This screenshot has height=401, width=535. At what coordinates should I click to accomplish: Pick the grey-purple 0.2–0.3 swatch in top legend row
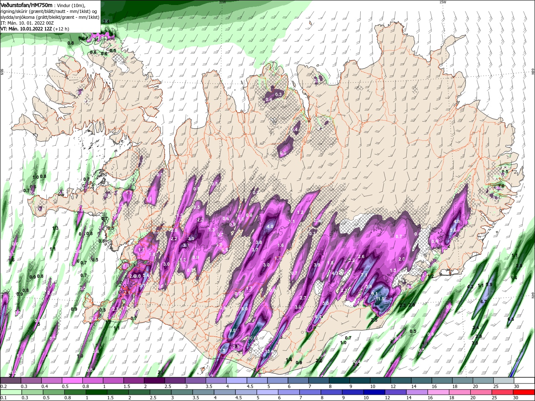click(x=10, y=381)
